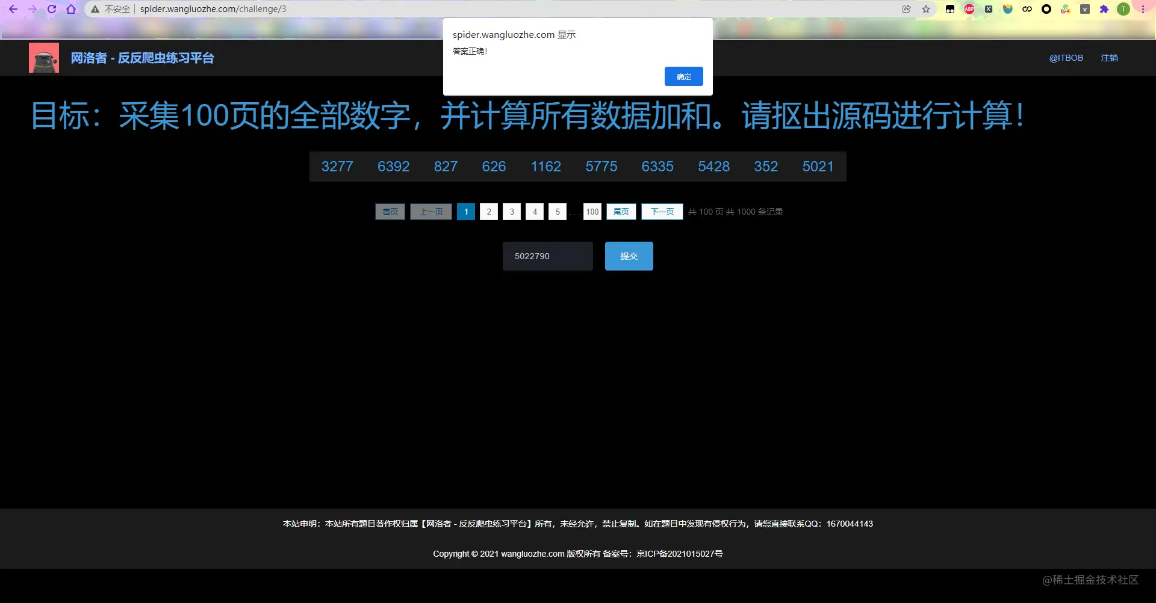Screen dimensions: 1156x603
Task: Open Chrome's three-dot menu
Action: click(x=1143, y=9)
